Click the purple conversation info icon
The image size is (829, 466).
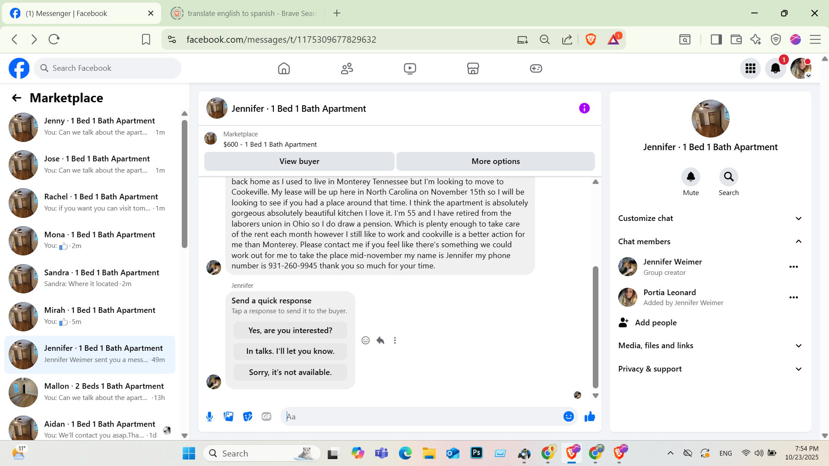click(584, 108)
